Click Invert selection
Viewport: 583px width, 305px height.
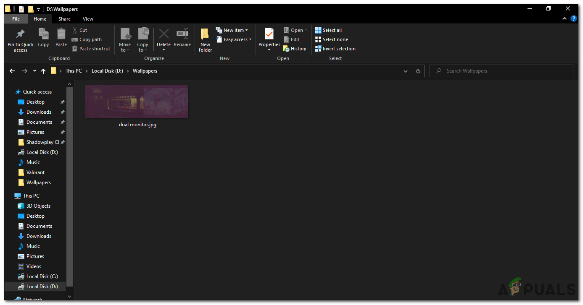pyautogui.click(x=335, y=48)
